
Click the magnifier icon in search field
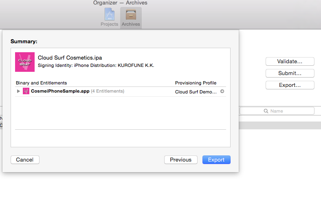point(266,111)
